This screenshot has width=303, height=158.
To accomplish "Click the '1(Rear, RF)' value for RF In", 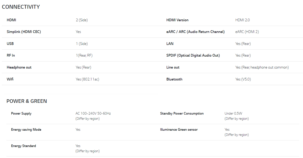I will pos(84,55).
